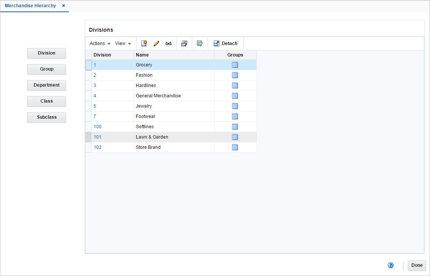
Task: Click row selector for Lawn & Garden
Action: (88, 137)
